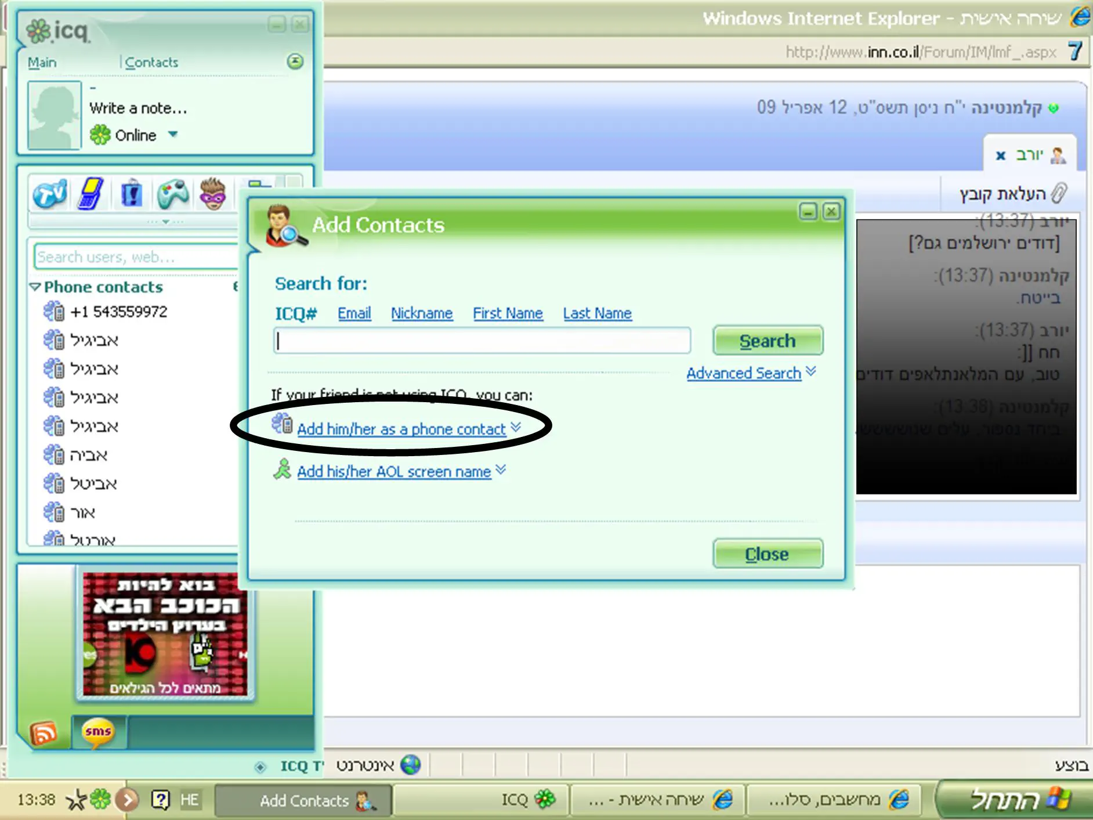The width and height of the screenshot is (1093, 820).
Task: Collapse the Phone contacts group
Action: pos(35,287)
